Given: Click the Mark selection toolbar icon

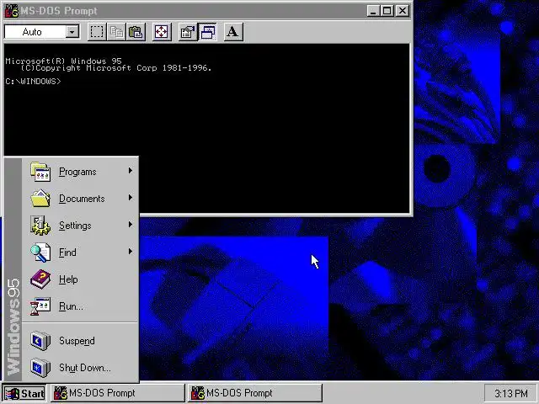Looking at the screenshot, I should (97, 32).
